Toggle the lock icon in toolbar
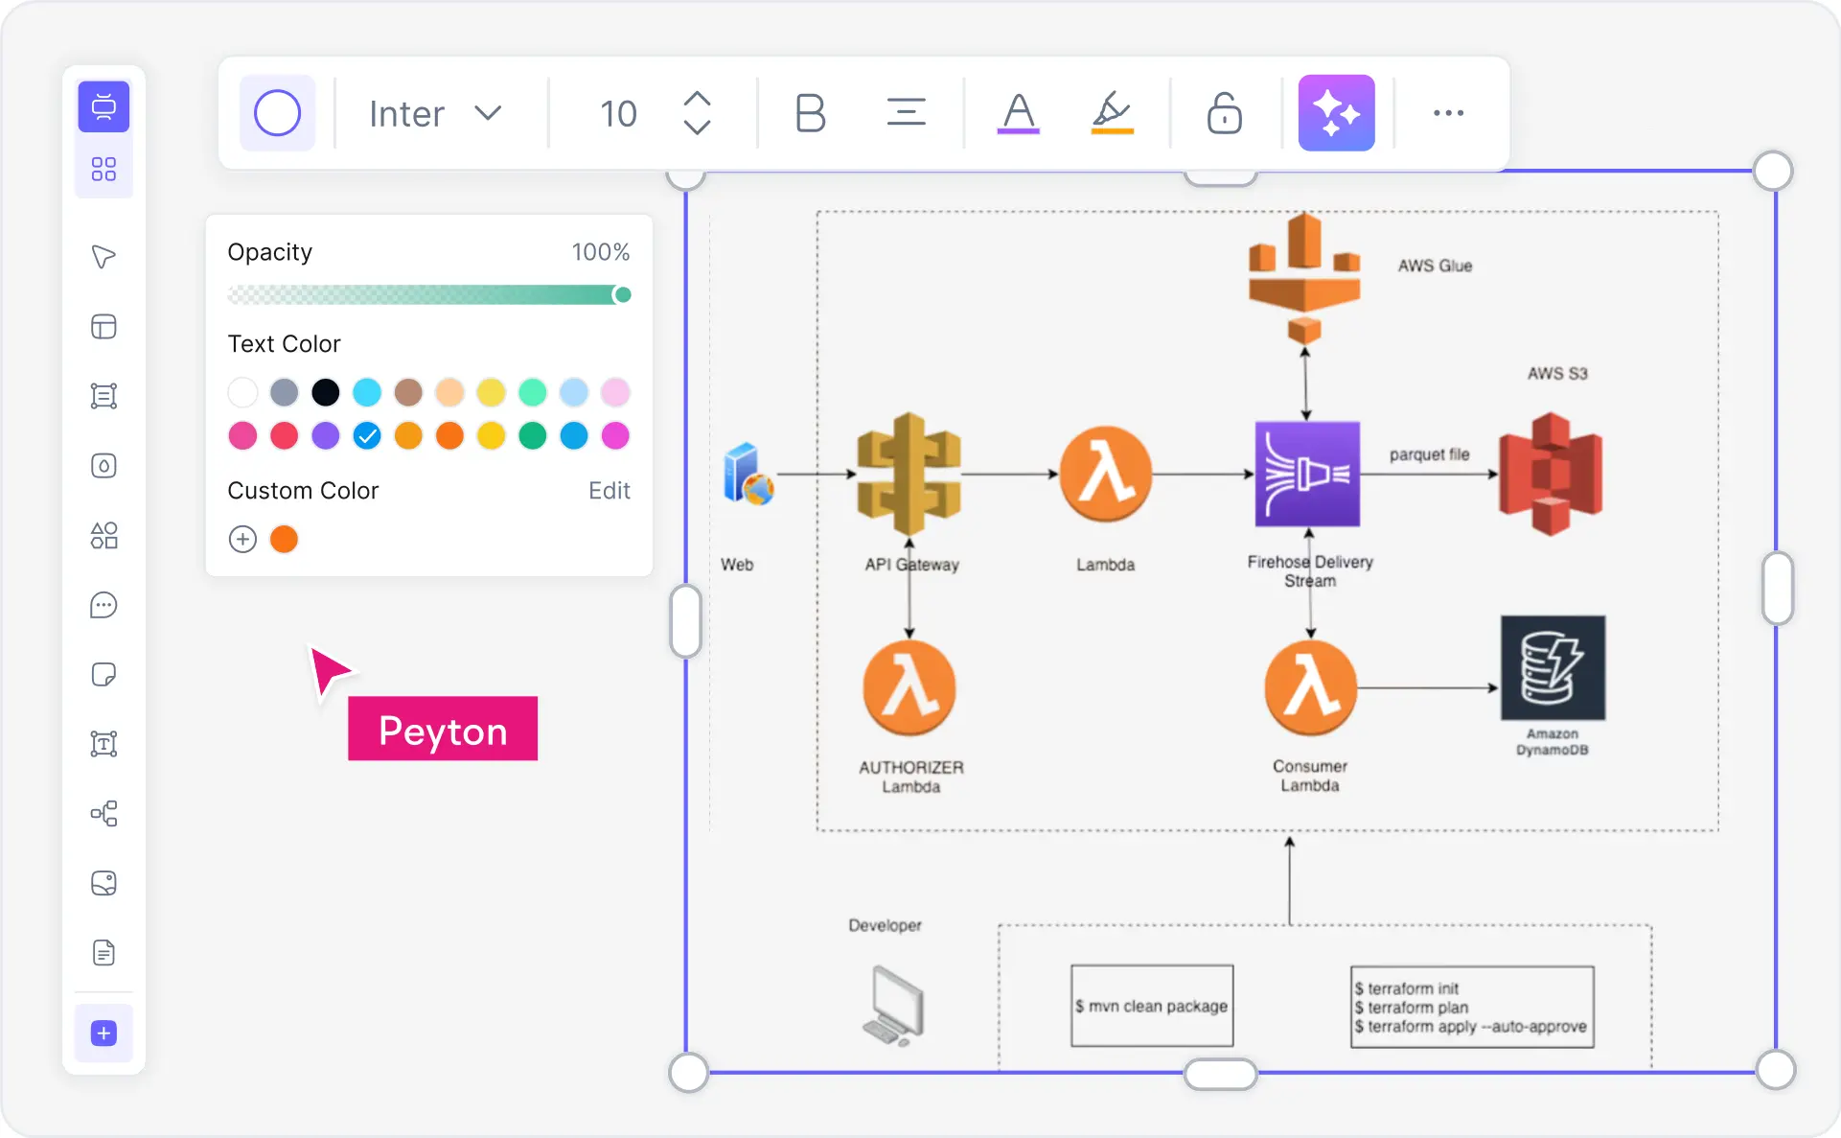This screenshot has width=1841, height=1138. coord(1224,113)
